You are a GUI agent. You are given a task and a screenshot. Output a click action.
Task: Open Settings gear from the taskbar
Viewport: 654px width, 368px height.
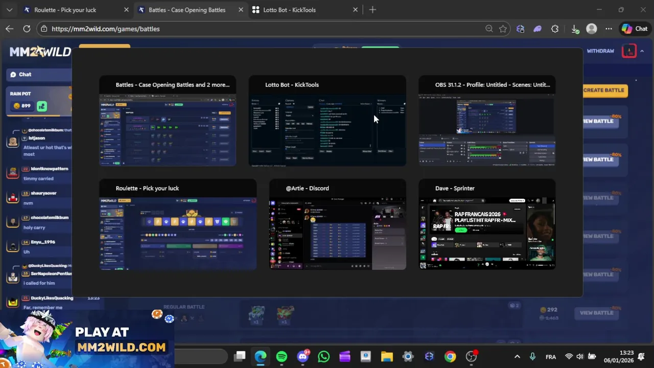(408, 356)
